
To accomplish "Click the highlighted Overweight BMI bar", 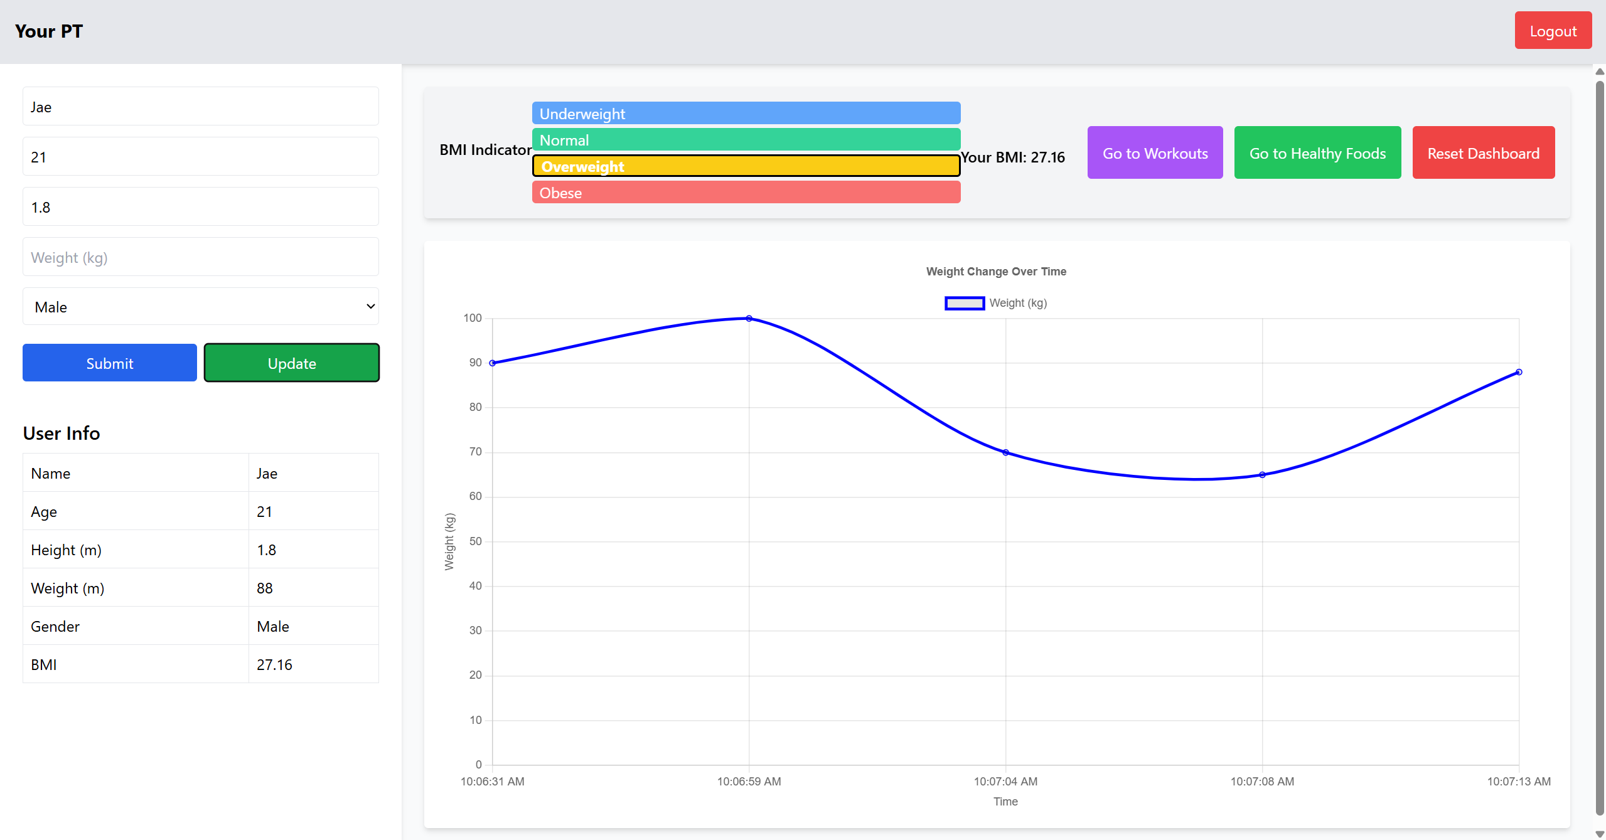I will (x=746, y=166).
